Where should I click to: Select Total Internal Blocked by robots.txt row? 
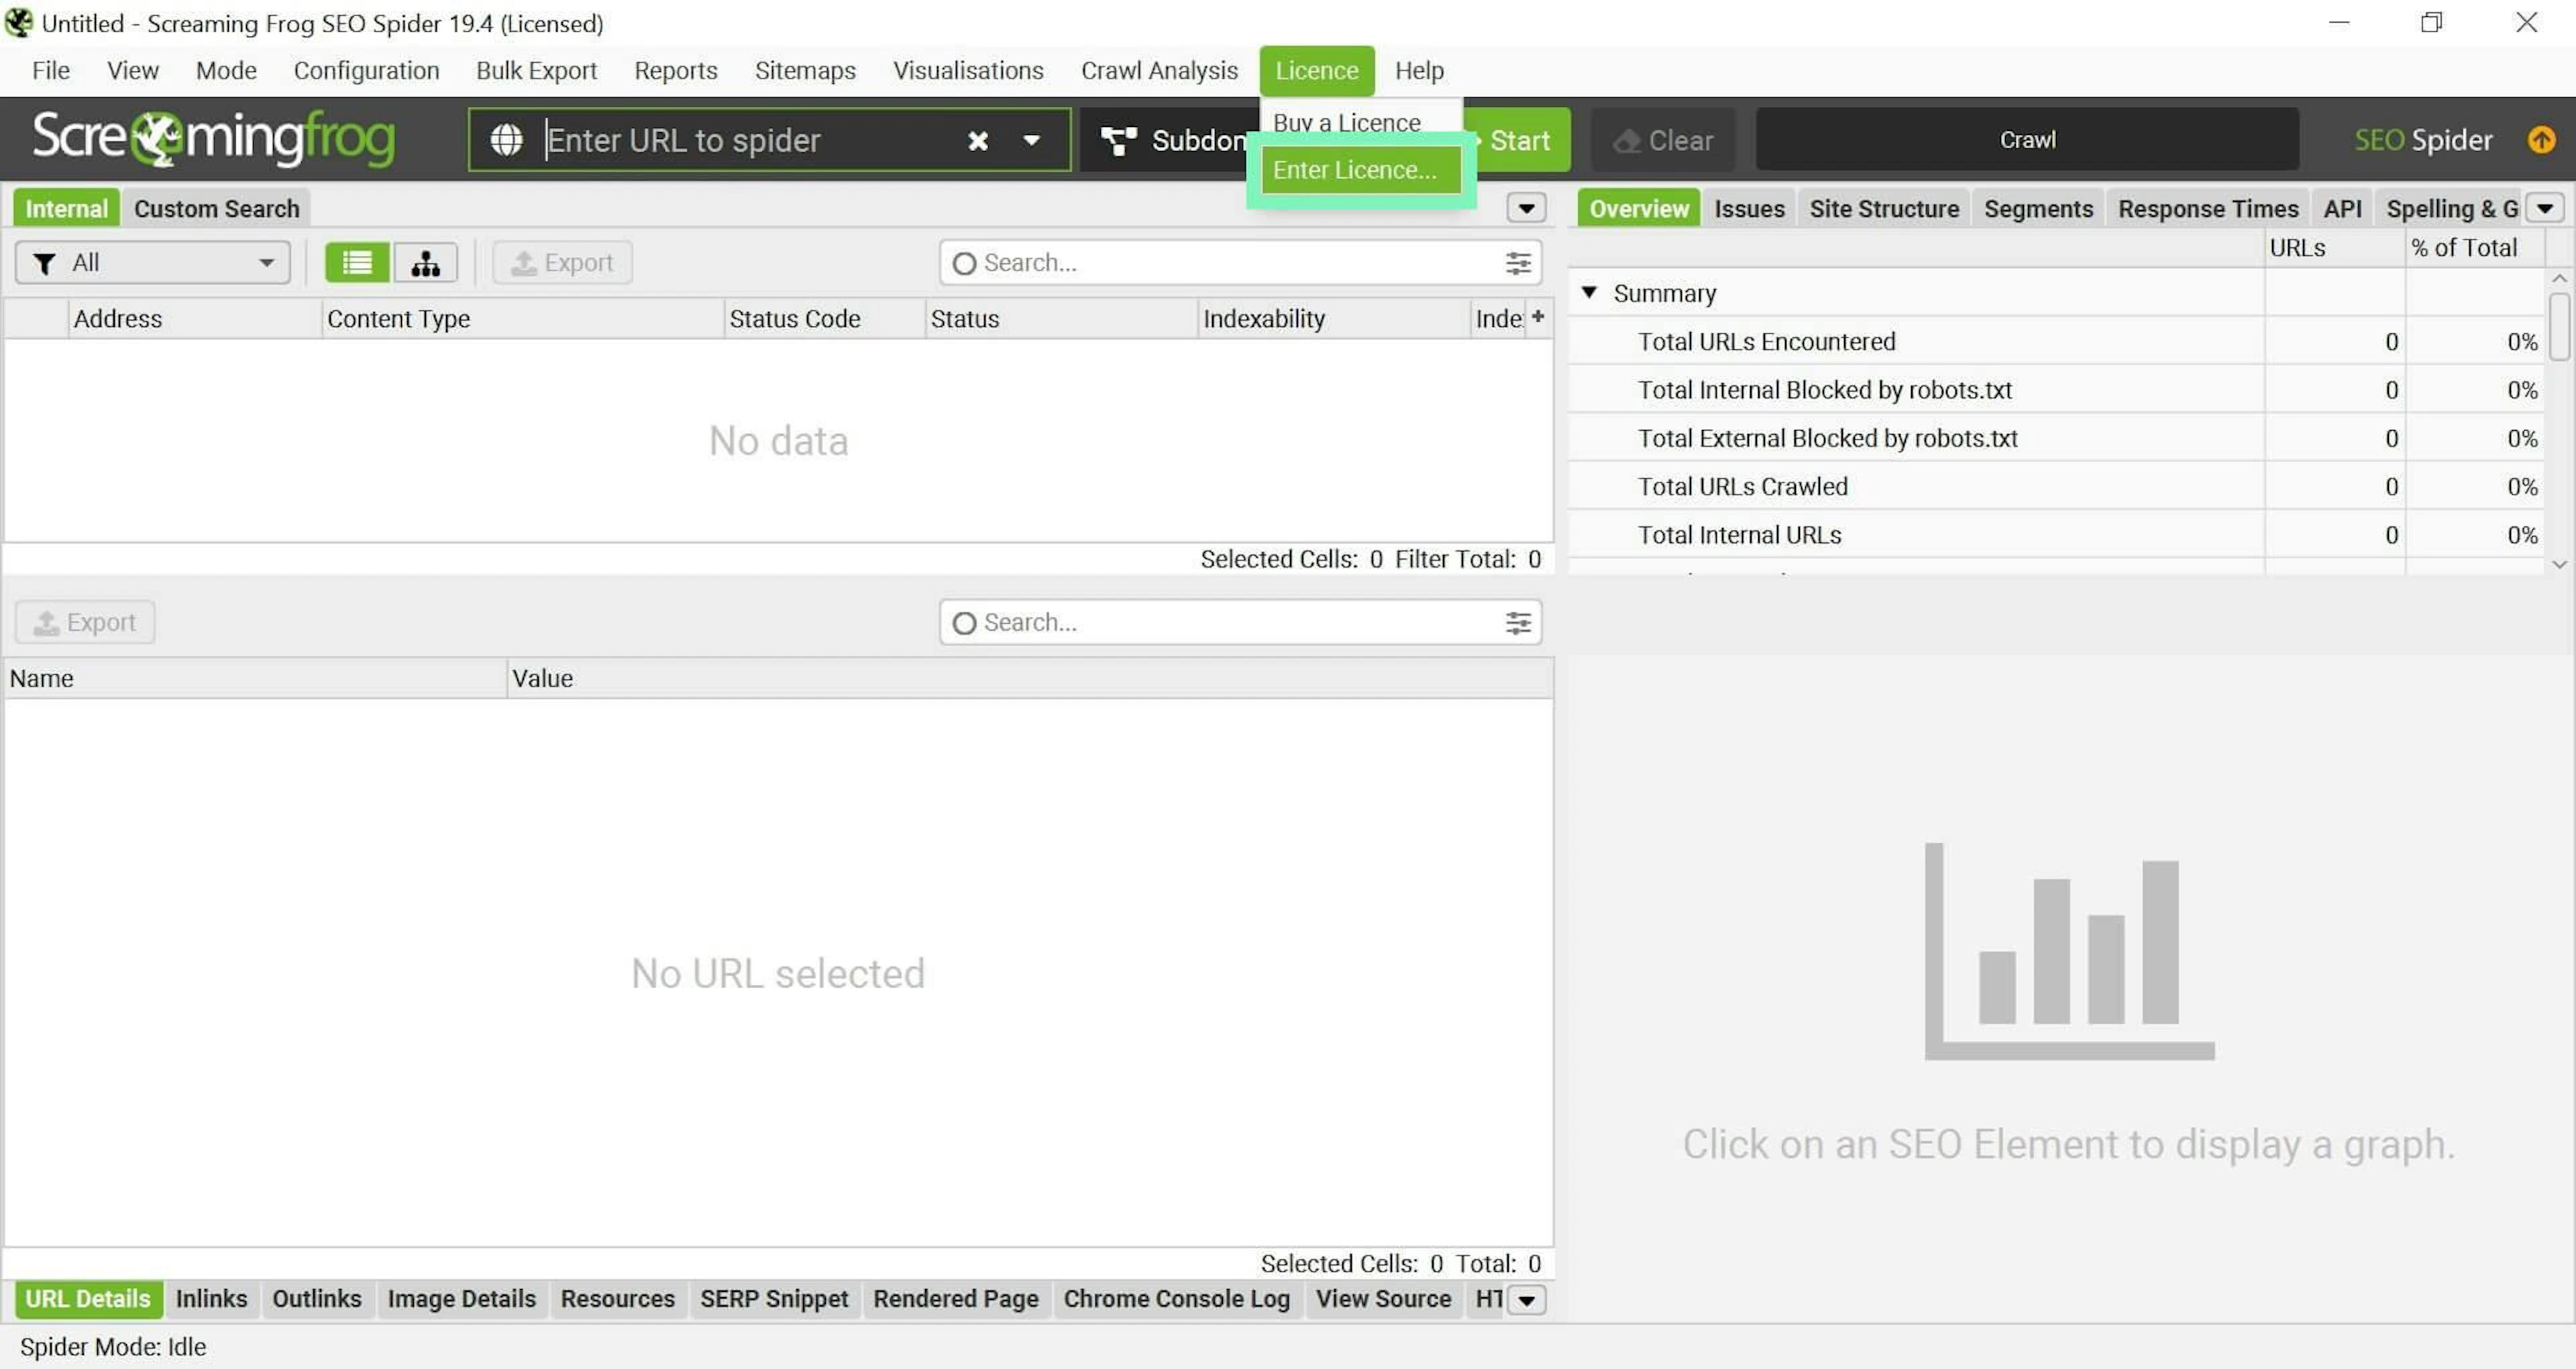[2055, 389]
